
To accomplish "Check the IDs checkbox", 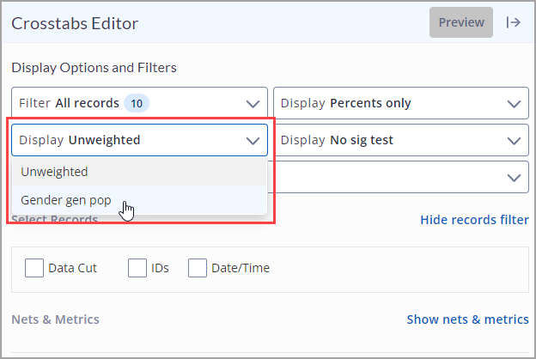I will pyautogui.click(x=137, y=268).
